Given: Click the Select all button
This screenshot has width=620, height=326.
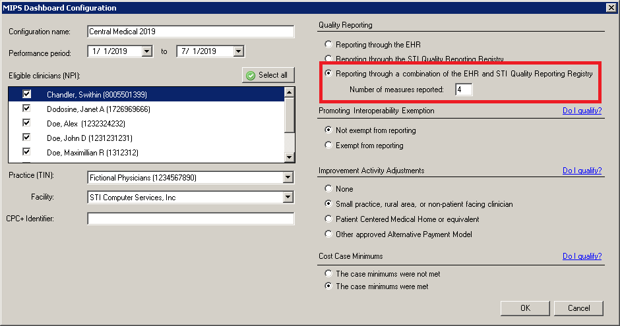Looking at the screenshot, I should 268,75.
